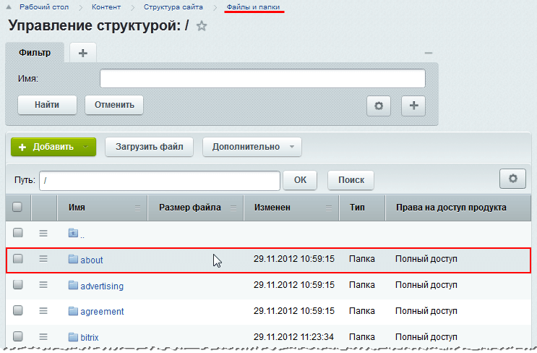Click parent directory folder icon
Viewport: 537px width, 353px height.
(x=72, y=233)
